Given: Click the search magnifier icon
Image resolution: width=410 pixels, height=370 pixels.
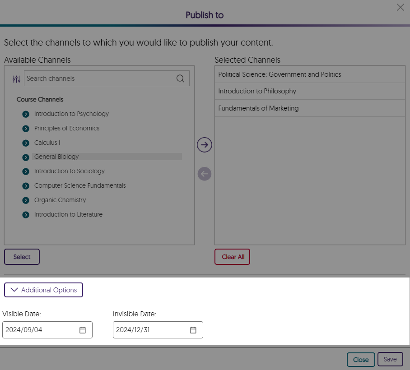Looking at the screenshot, I should tap(180, 78).
